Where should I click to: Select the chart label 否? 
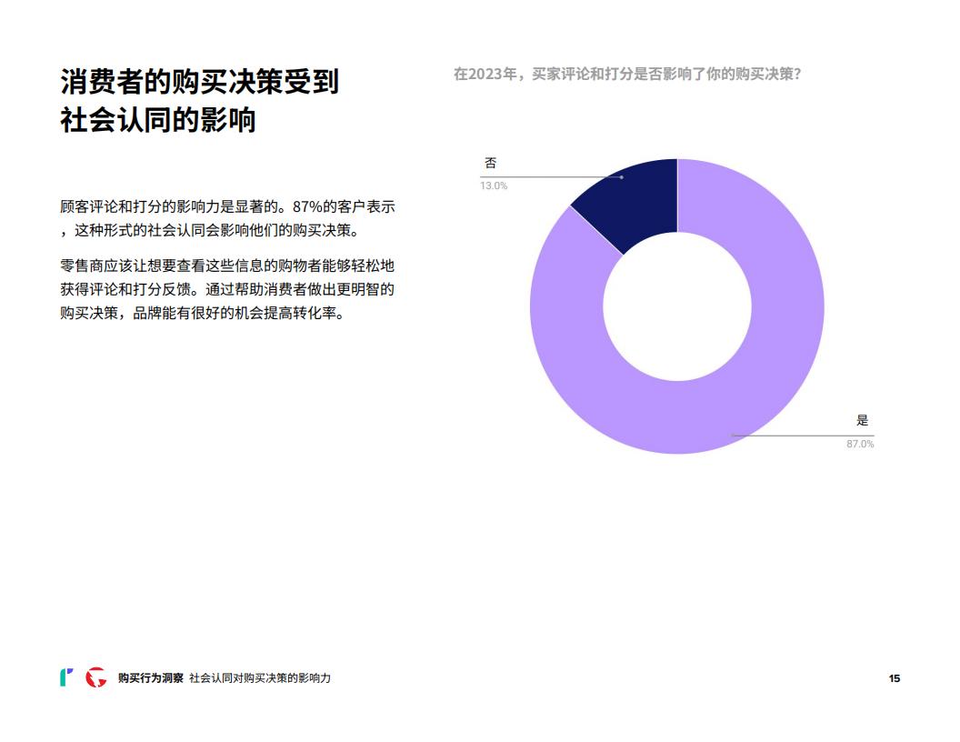tap(490, 163)
